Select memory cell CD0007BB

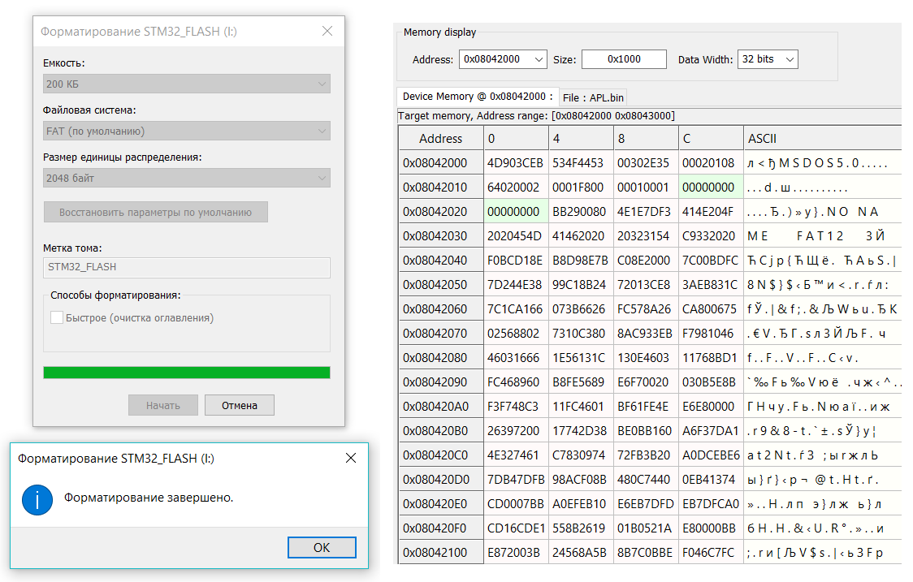(516, 504)
